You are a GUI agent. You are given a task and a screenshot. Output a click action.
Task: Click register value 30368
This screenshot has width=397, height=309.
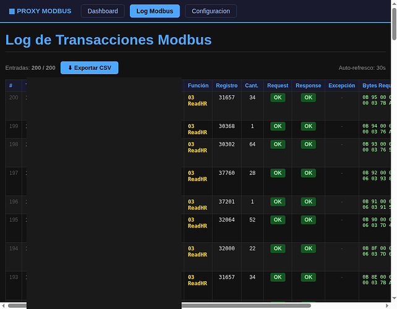pyautogui.click(x=226, y=126)
